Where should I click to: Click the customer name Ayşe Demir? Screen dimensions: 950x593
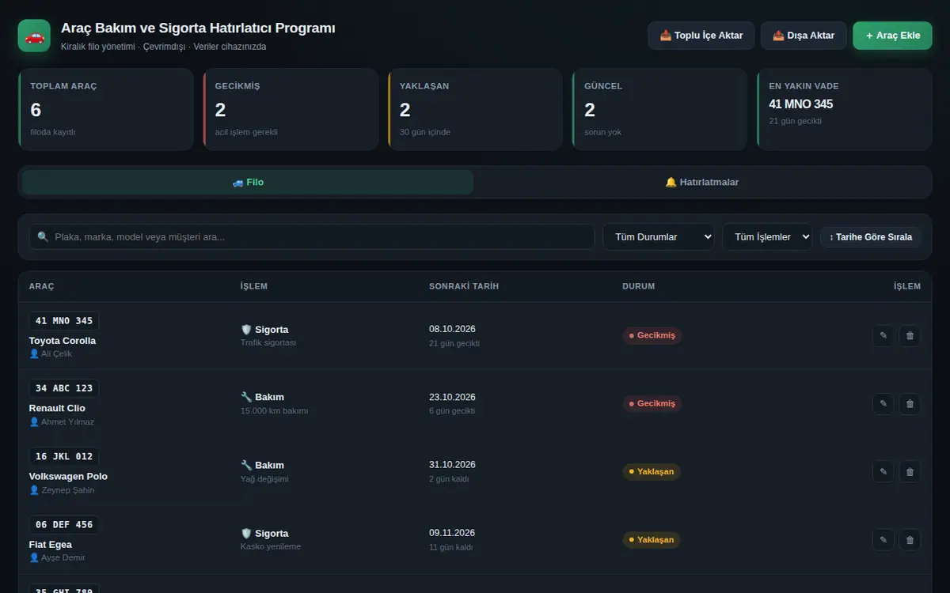63,557
